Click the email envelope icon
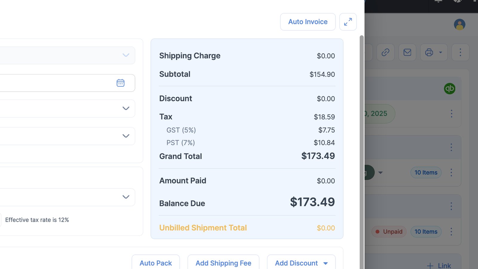The image size is (478, 269). click(407, 52)
